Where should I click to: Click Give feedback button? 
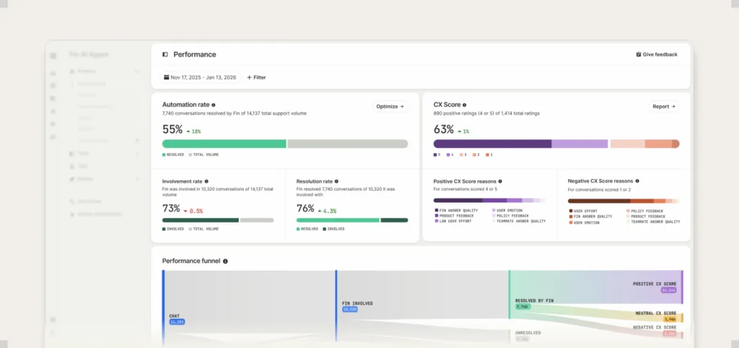[657, 54]
